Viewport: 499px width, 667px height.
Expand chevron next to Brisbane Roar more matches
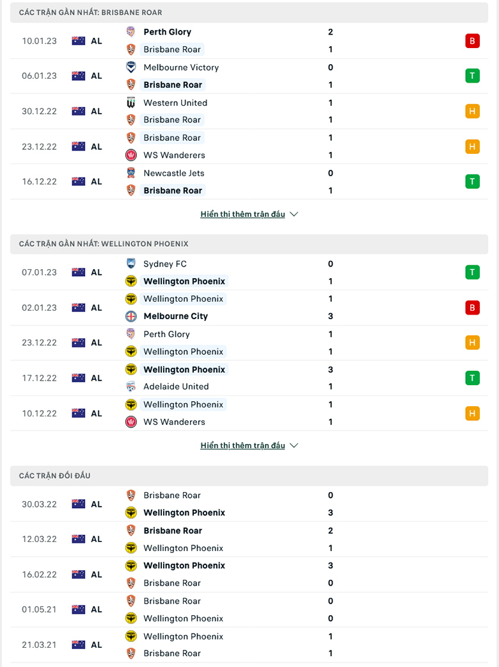tap(294, 214)
